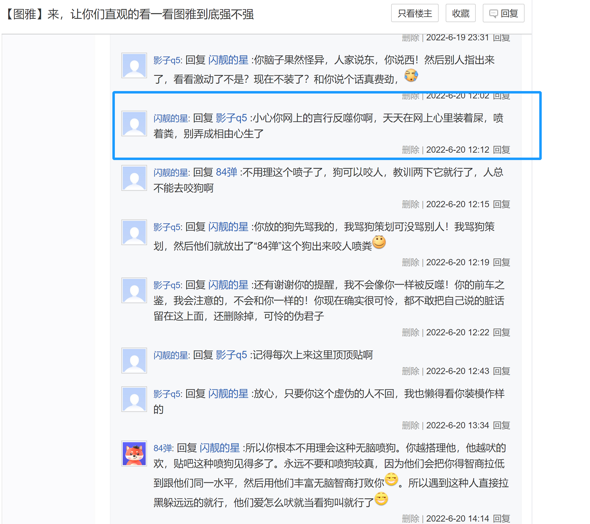
Task: Reply to the comment posted at 13:34
Action: 501,425
